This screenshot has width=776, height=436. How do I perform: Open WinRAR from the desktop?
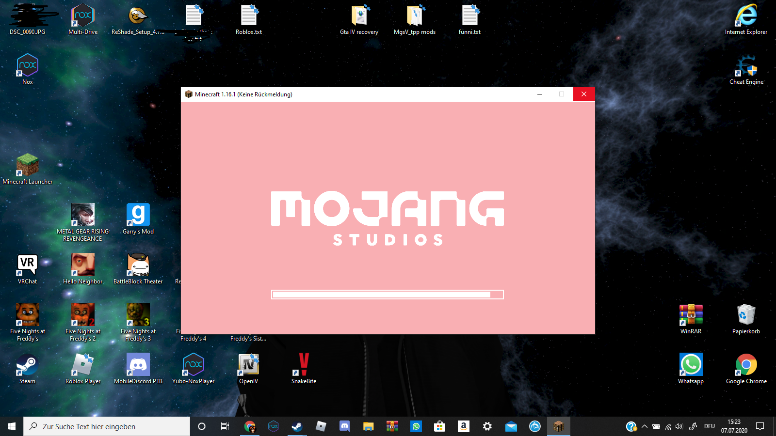691,315
